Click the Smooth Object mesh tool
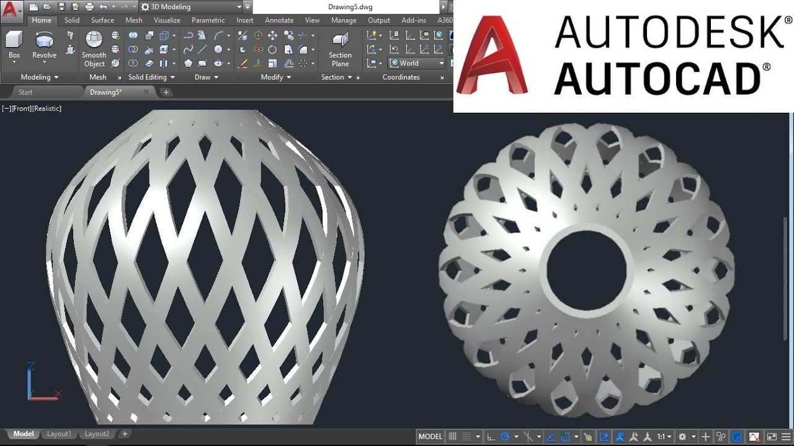Viewport: 794px width, 446px height. (94, 48)
